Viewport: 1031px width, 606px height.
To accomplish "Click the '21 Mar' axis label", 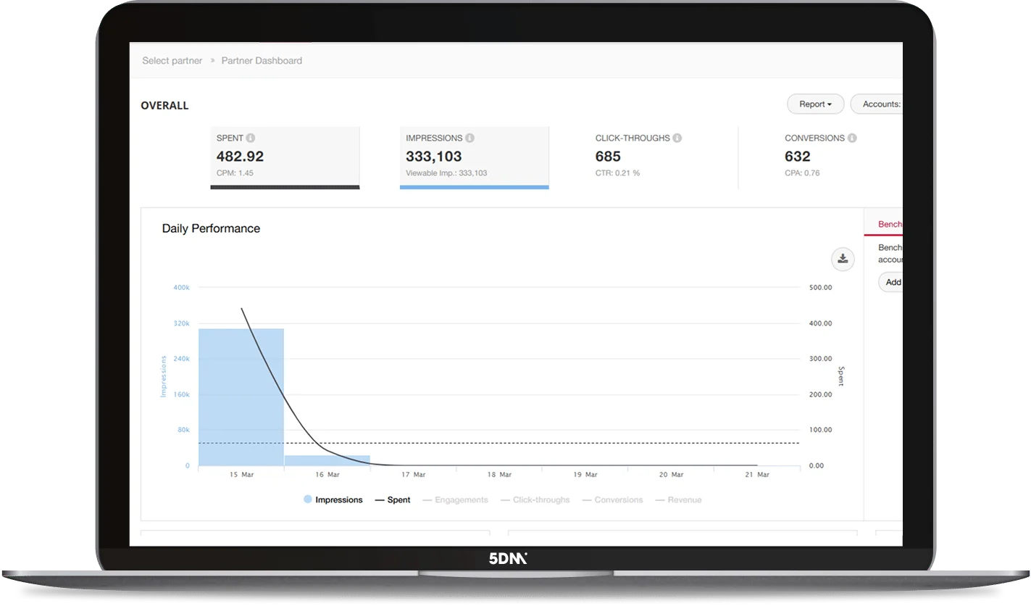I will click(x=757, y=475).
